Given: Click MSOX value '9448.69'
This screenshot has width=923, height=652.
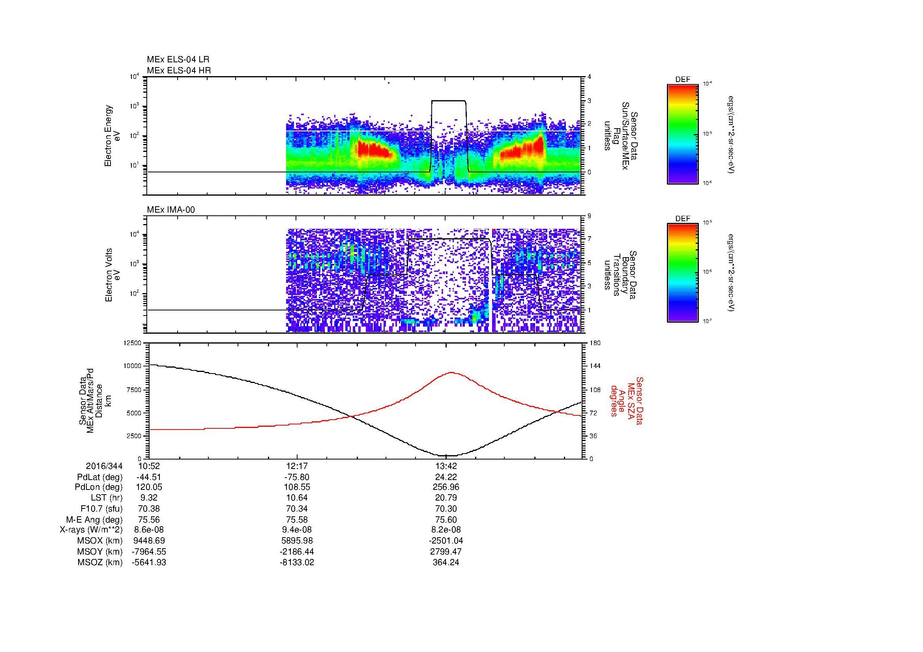Looking at the screenshot, I should (x=149, y=541).
